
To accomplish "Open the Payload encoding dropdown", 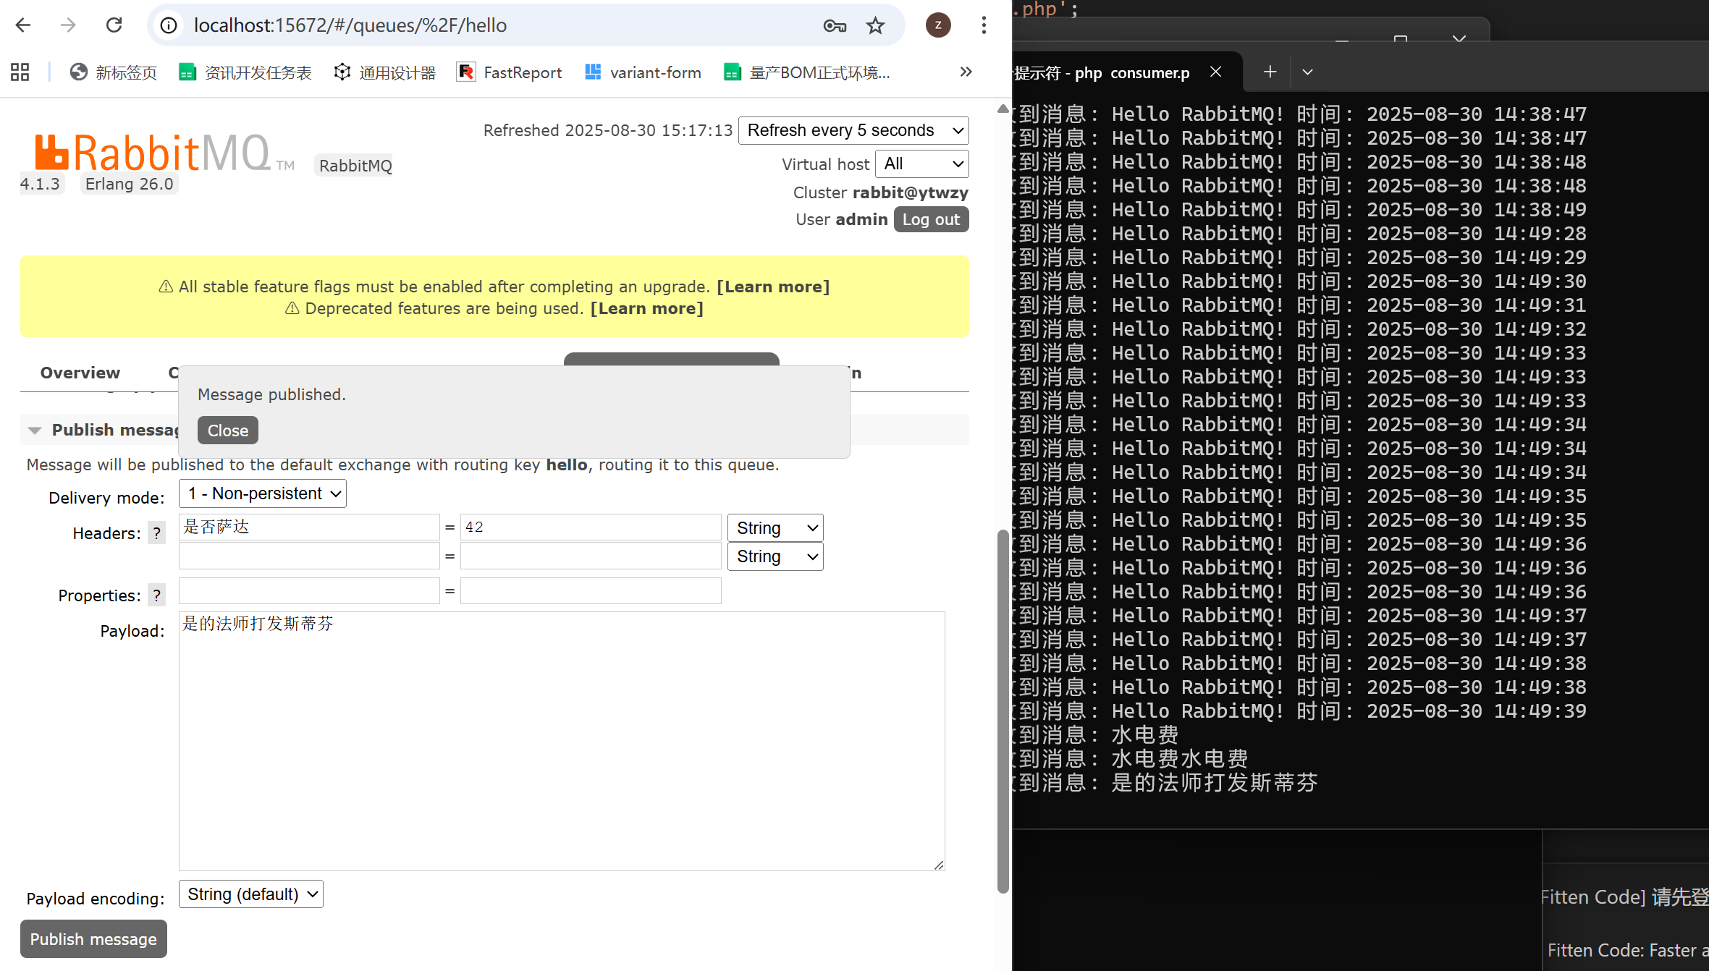I will point(251,894).
